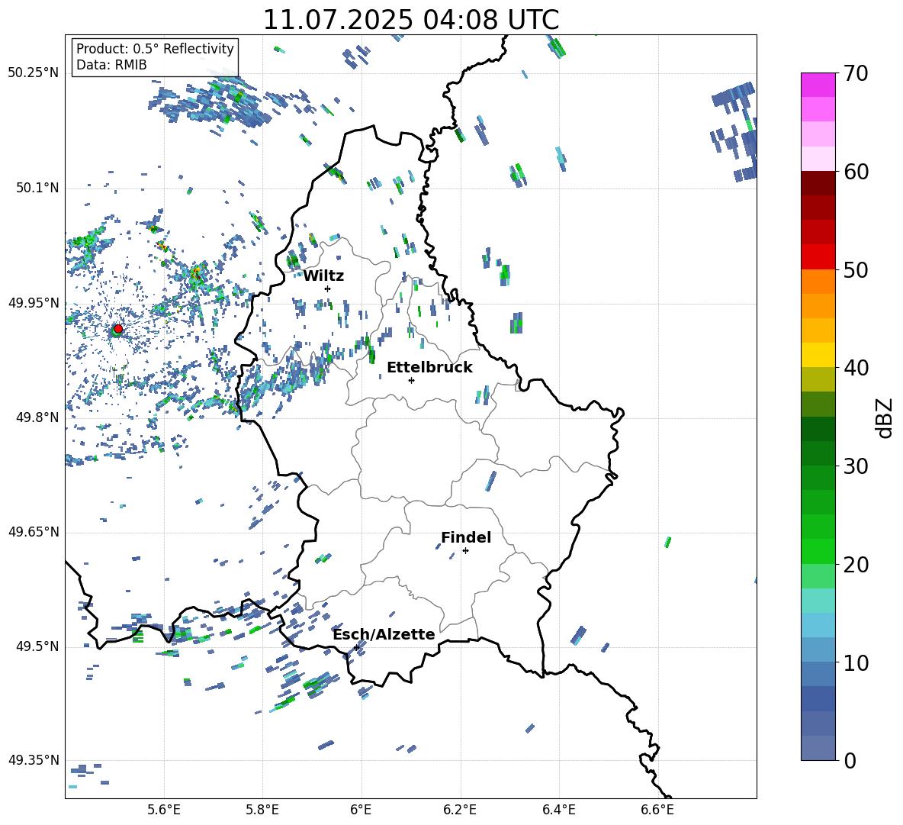Viewport: 903px width, 825px height.
Task: Click the 40 tick on colorbar
Action: coord(856,368)
